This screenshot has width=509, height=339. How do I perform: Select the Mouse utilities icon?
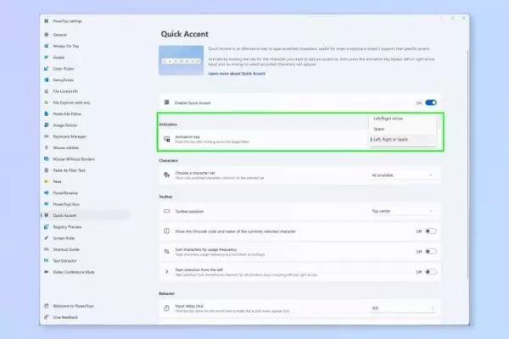(47, 147)
